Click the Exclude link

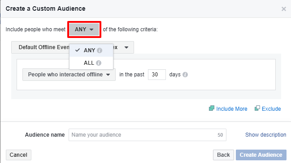(271, 109)
